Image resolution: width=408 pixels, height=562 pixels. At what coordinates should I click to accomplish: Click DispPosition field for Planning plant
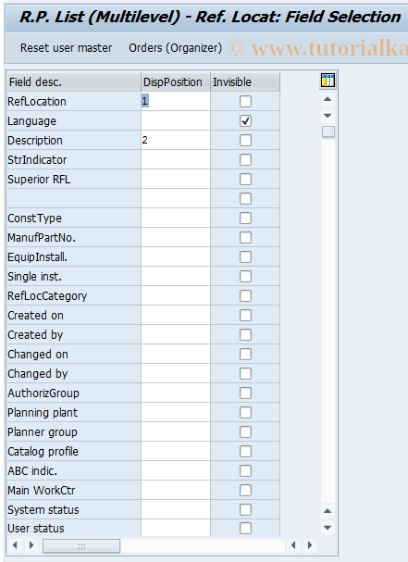[176, 413]
